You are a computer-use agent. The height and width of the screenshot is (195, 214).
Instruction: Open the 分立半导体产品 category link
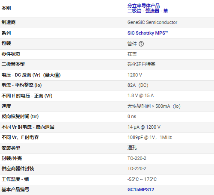point(143,6)
